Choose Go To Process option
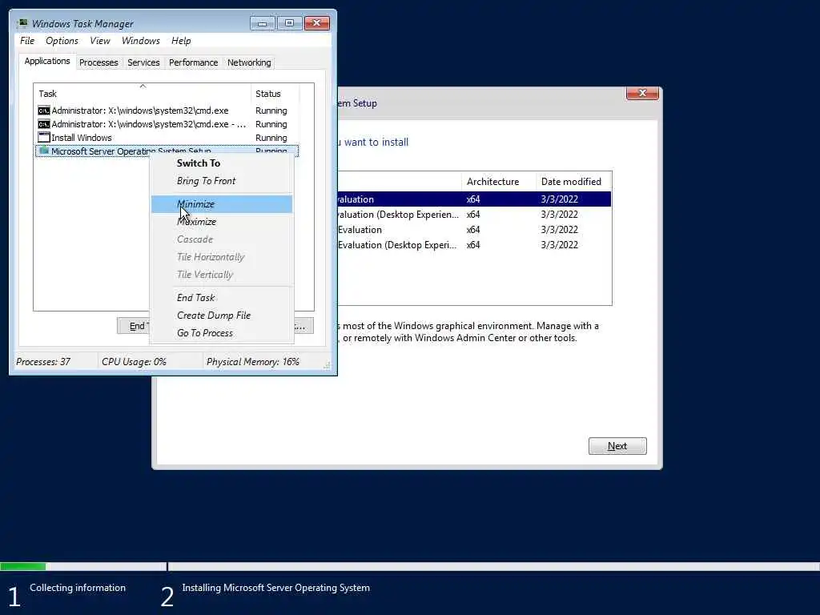820x615 pixels. 222,333
